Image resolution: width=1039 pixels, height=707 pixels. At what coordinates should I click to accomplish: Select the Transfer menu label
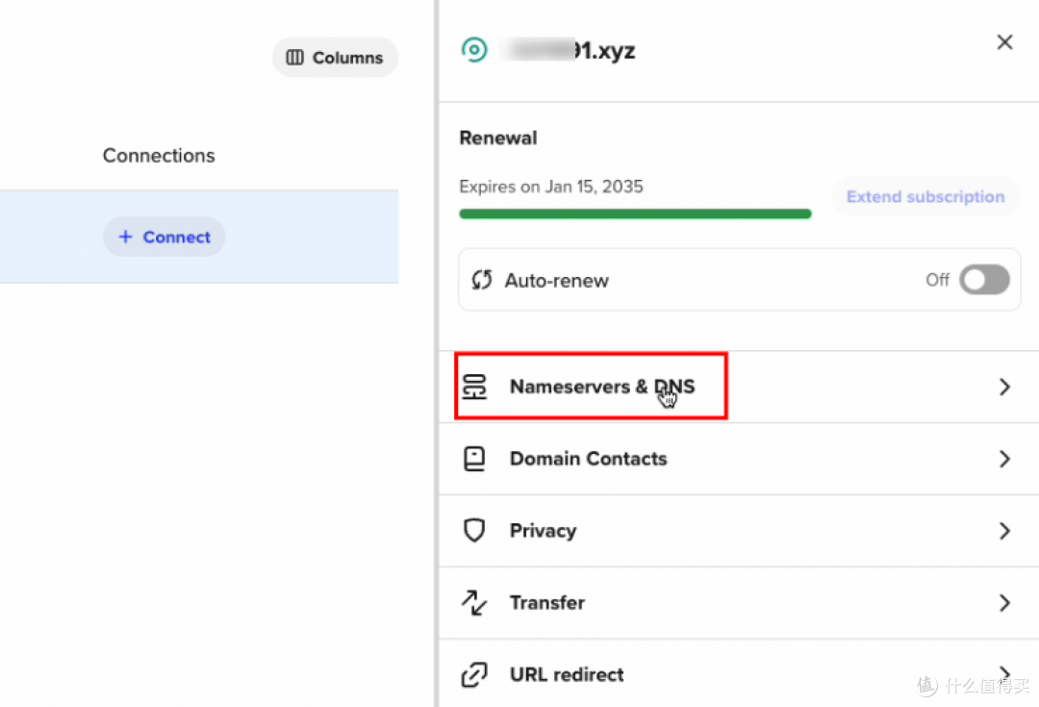(547, 603)
